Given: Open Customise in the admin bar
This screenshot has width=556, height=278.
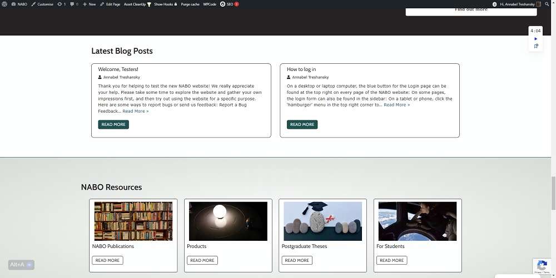Looking at the screenshot, I should pyautogui.click(x=42, y=4).
